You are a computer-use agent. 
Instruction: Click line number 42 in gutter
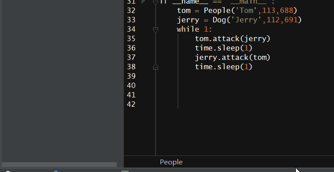click(131, 104)
